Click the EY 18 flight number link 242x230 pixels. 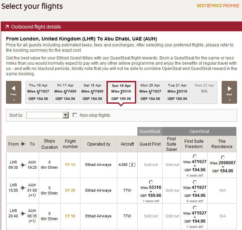[70, 216]
